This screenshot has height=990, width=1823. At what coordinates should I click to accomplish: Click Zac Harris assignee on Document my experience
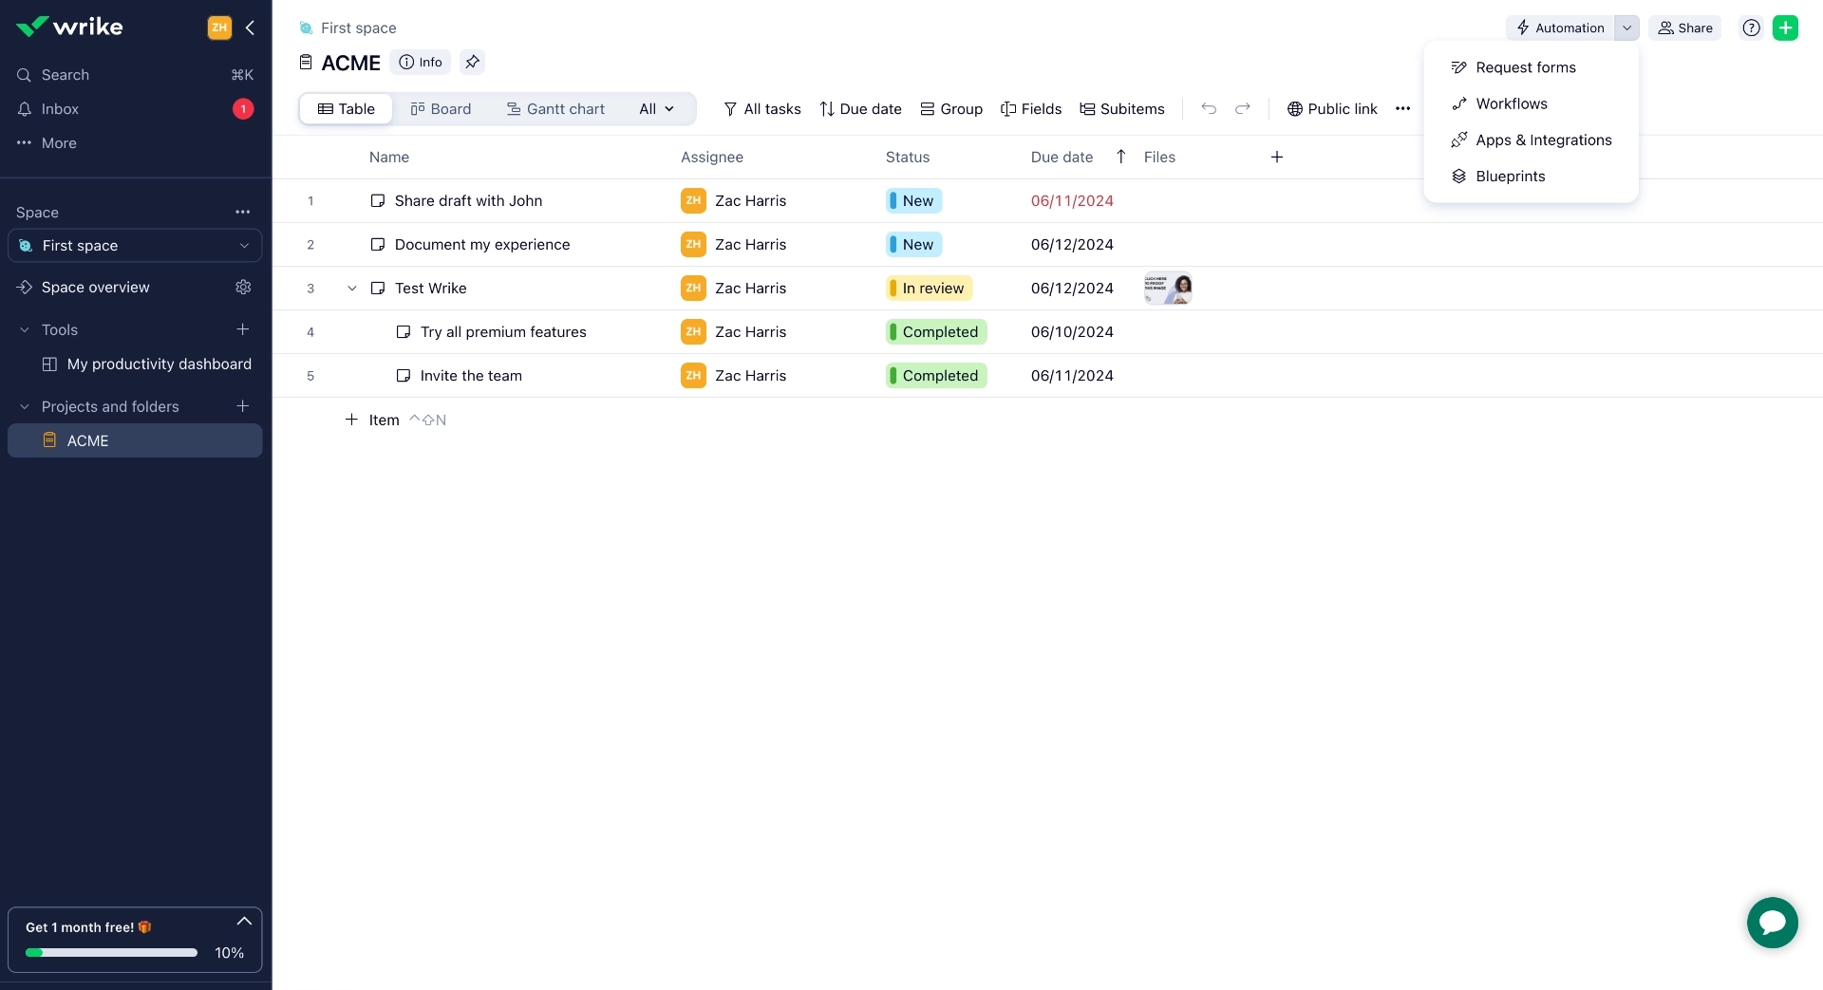pyautogui.click(x=734, y=245)
